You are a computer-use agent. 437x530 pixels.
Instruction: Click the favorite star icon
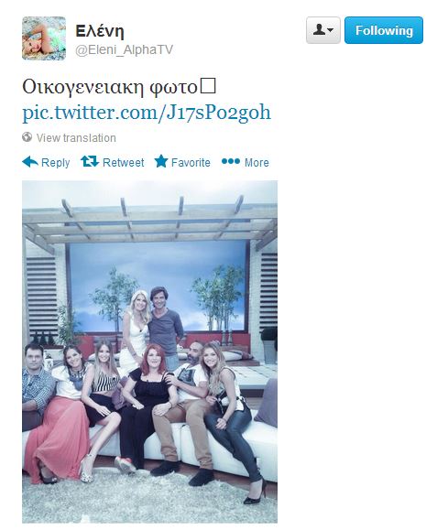161,161
